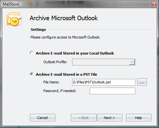This screenshot has height=128, width=159.
Task: Click the Archive Microsoft Outlook heading
Action: pos(64,18)
